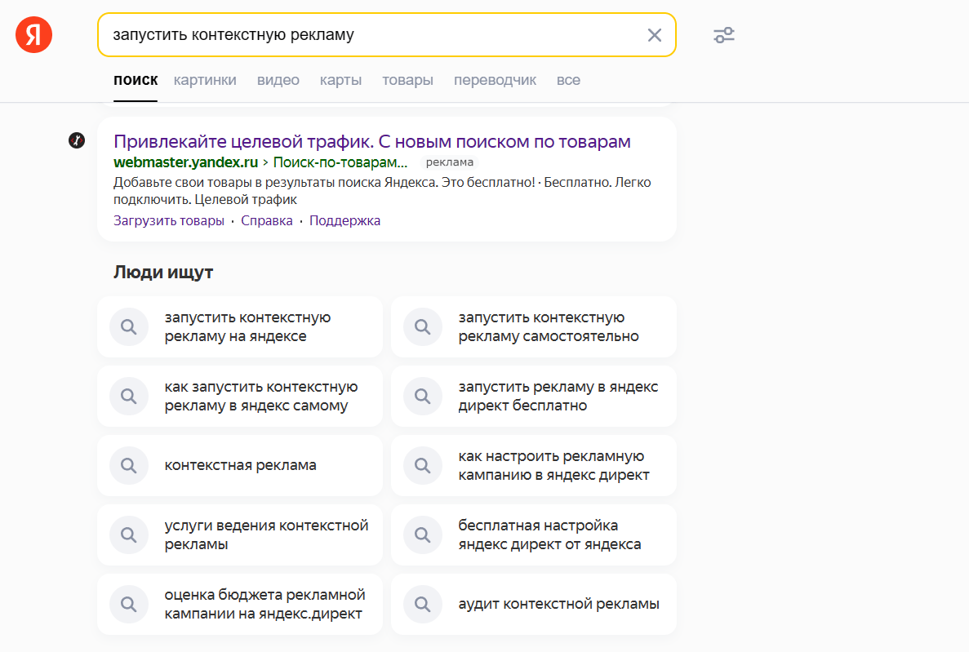
Task: Select suggestion 'оценка бюджета рекламной кампании на яндекс.директ'
Action: click(240, 604)
